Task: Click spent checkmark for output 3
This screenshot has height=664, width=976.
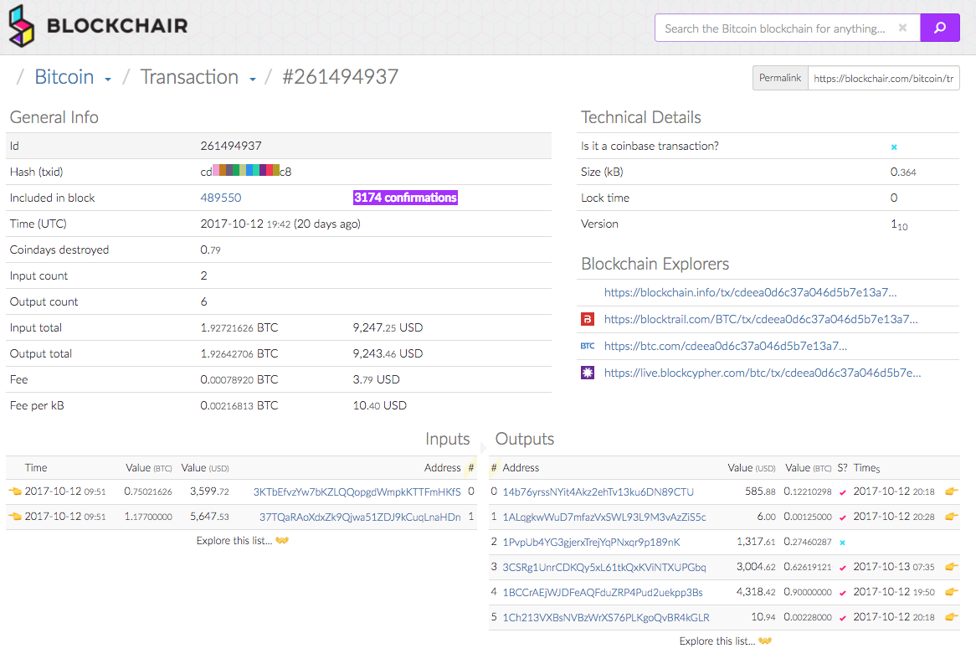Action: point(842,568)
